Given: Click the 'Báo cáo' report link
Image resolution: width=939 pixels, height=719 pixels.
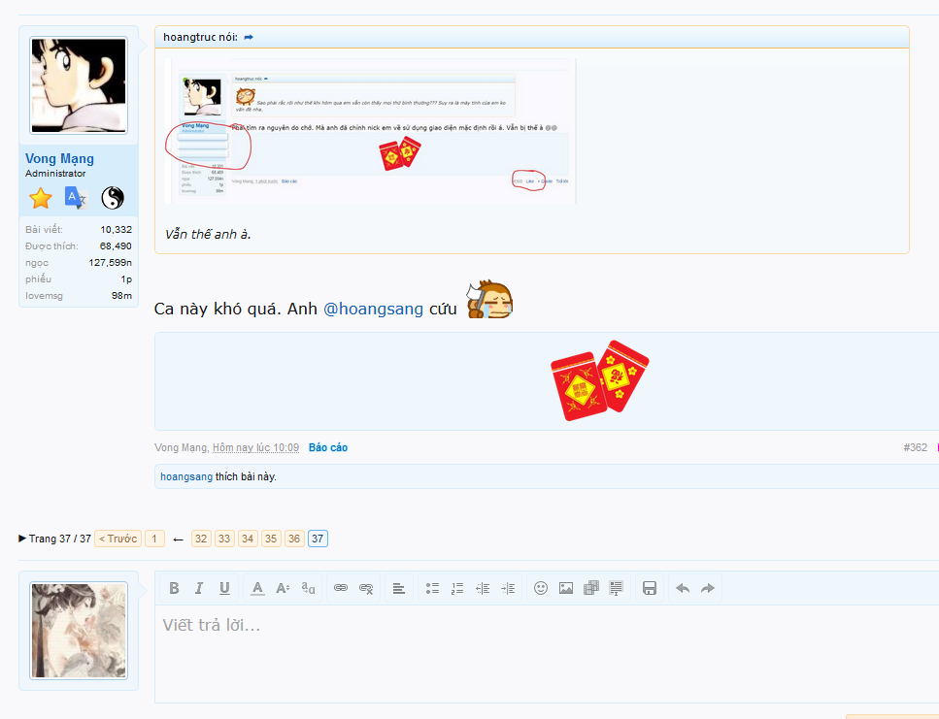Looking at the screenshot, I should click(327, 447).
